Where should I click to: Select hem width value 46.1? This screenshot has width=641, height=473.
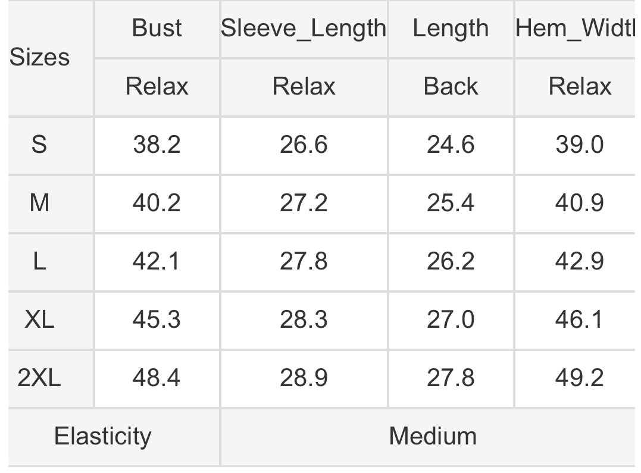pos(579,319)
